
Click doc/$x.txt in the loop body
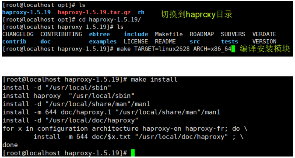(111, 137)
